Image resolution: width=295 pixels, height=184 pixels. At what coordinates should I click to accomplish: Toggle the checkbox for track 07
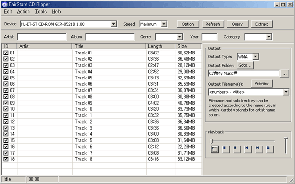click(x=6, y=90)
